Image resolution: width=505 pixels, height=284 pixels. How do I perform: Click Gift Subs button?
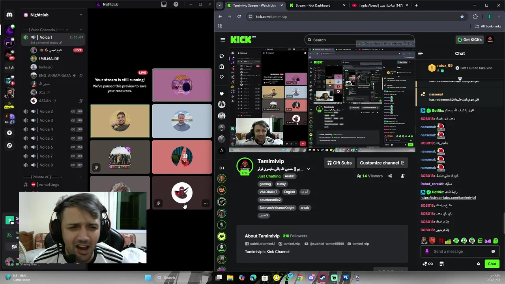click(339, 163)
